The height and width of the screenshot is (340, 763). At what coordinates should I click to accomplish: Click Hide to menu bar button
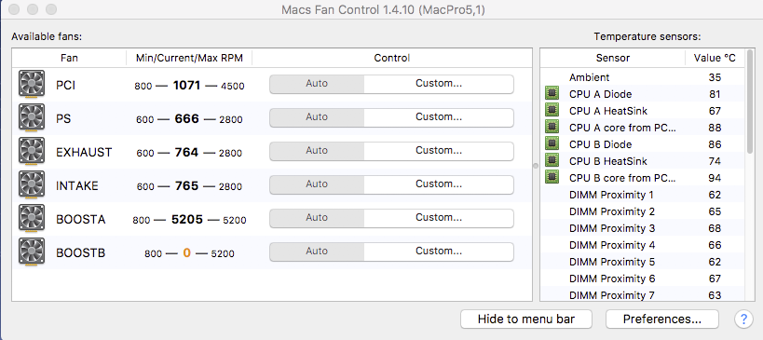point(526,320)
